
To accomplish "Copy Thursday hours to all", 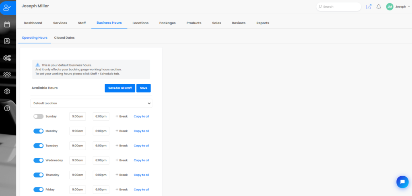I will tap(141, 175).
